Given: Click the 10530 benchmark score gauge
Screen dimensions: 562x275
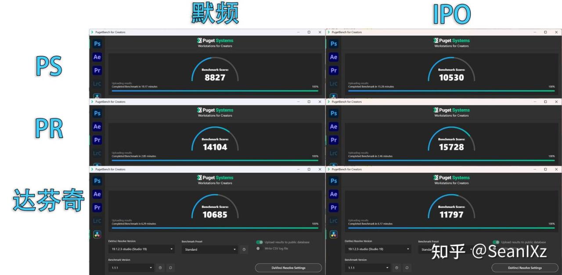Looking at the screenshot, I should (451, 69).
